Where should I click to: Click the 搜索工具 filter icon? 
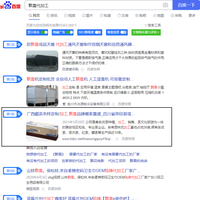[146, 25]
